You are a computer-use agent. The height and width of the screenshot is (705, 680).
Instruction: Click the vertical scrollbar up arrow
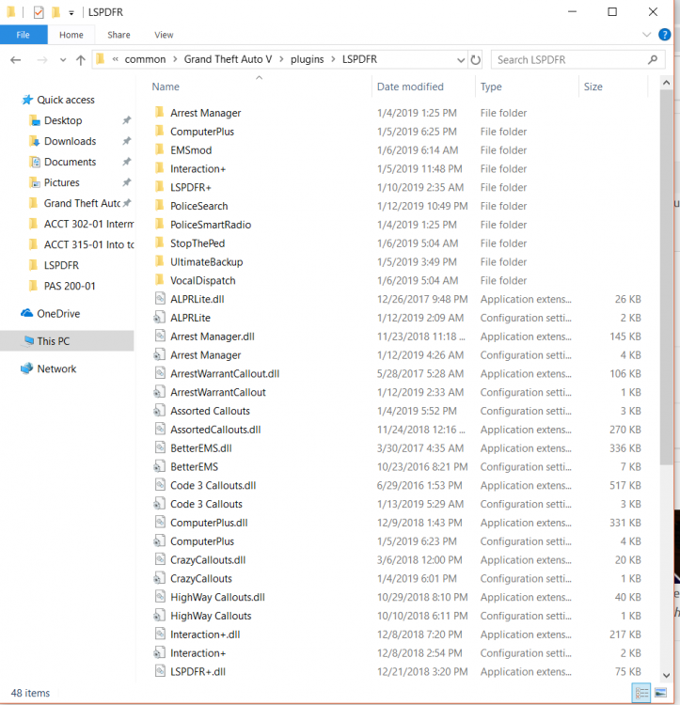[667, 83]
